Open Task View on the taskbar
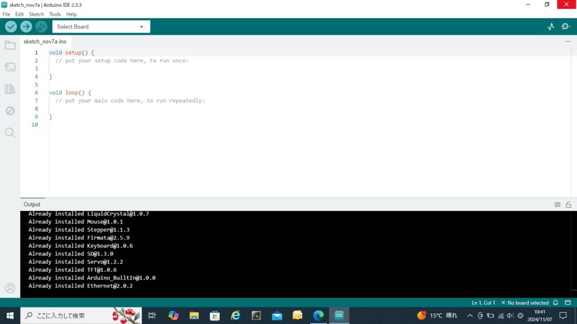Screen dimensions: 577x324 click(x=152, y=316)
